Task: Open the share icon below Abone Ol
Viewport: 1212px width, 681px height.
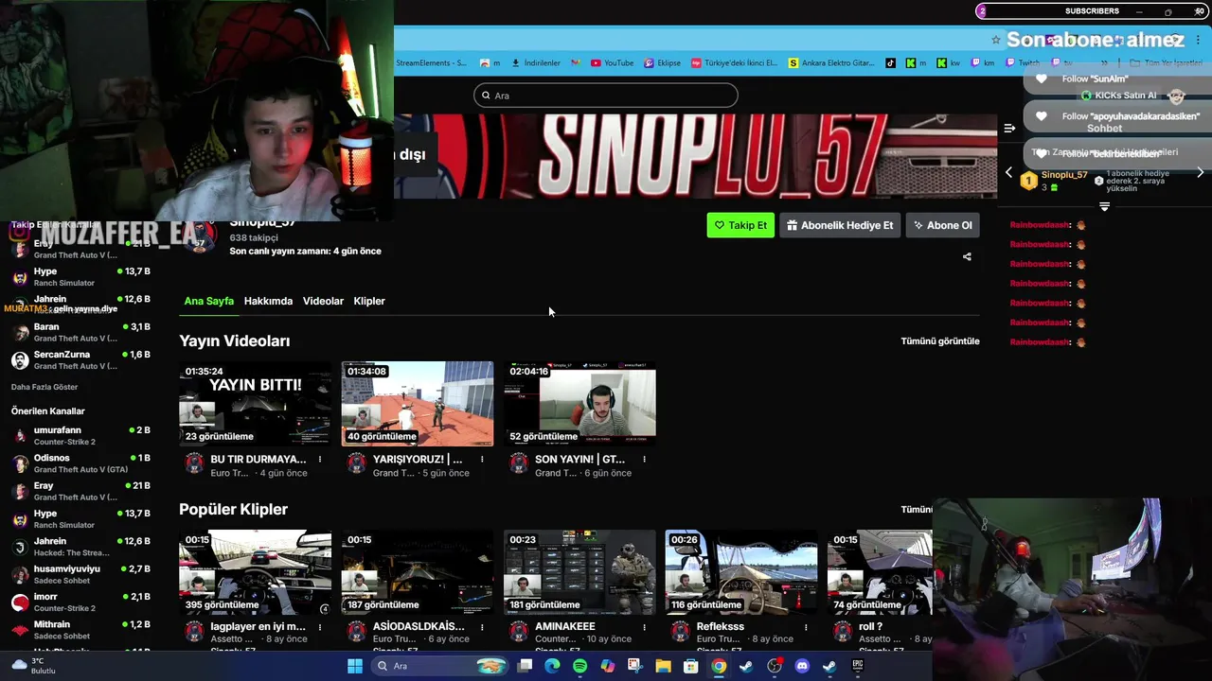Action: (967, 256)
